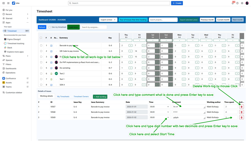The width and height of the screenshot is (251, 141).
Task: Click the Refresh button
Action: pos(42,27)
